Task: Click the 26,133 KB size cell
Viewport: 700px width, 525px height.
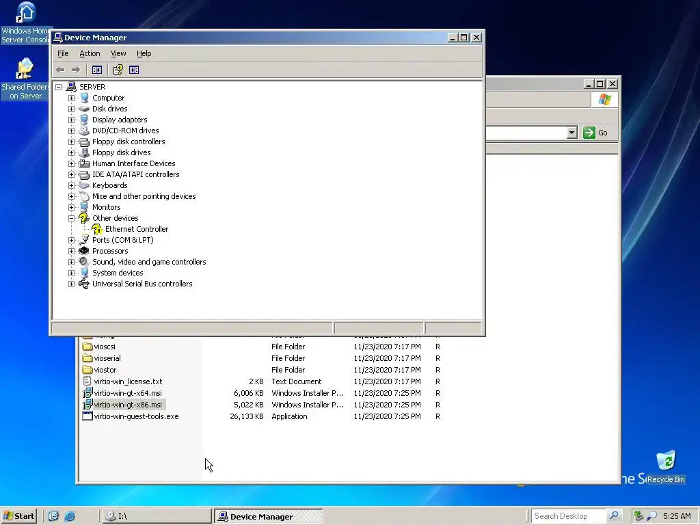Action: coord(246,416)
